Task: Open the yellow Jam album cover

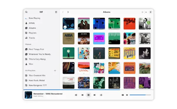Action: click(130, 53)
